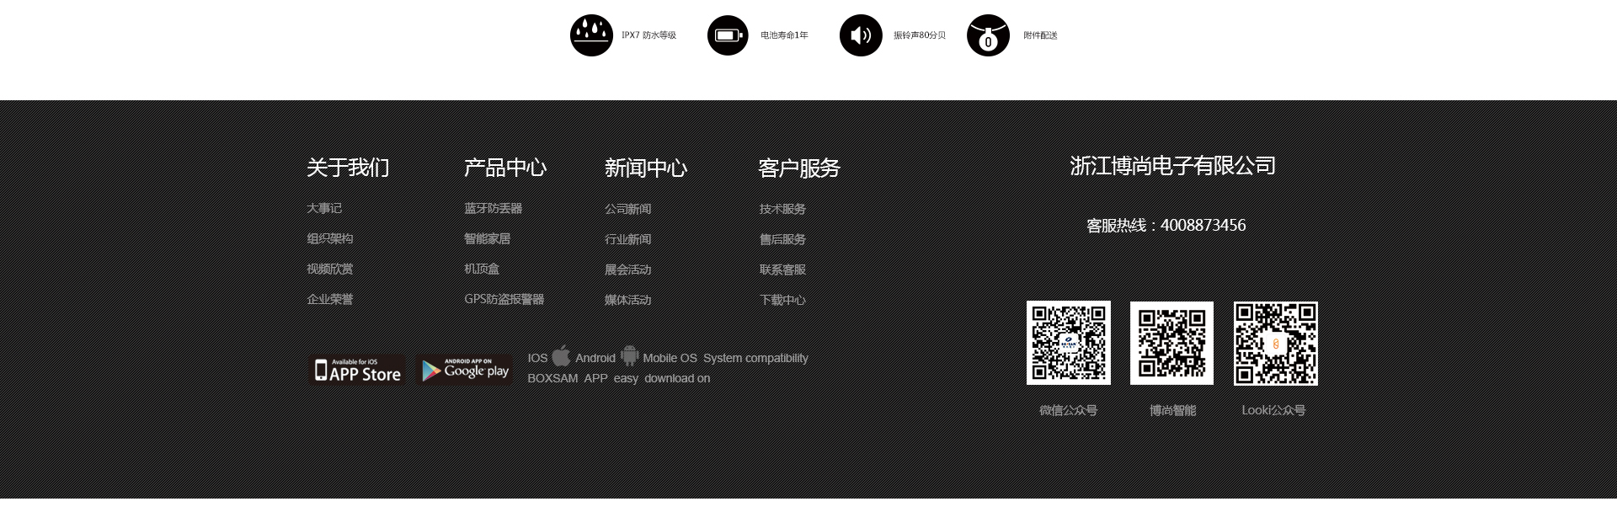This screenshot has width=1617, height=523.
Task: Open the GPS防盗报警器 link
Action: click(x=504, y=299)
